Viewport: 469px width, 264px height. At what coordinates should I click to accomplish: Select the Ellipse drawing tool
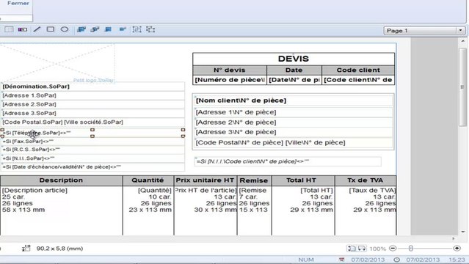pos(65,29)
